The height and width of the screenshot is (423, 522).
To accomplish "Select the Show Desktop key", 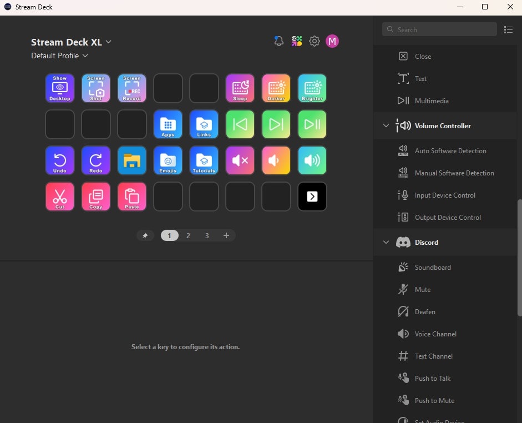I will click(60, 88).
